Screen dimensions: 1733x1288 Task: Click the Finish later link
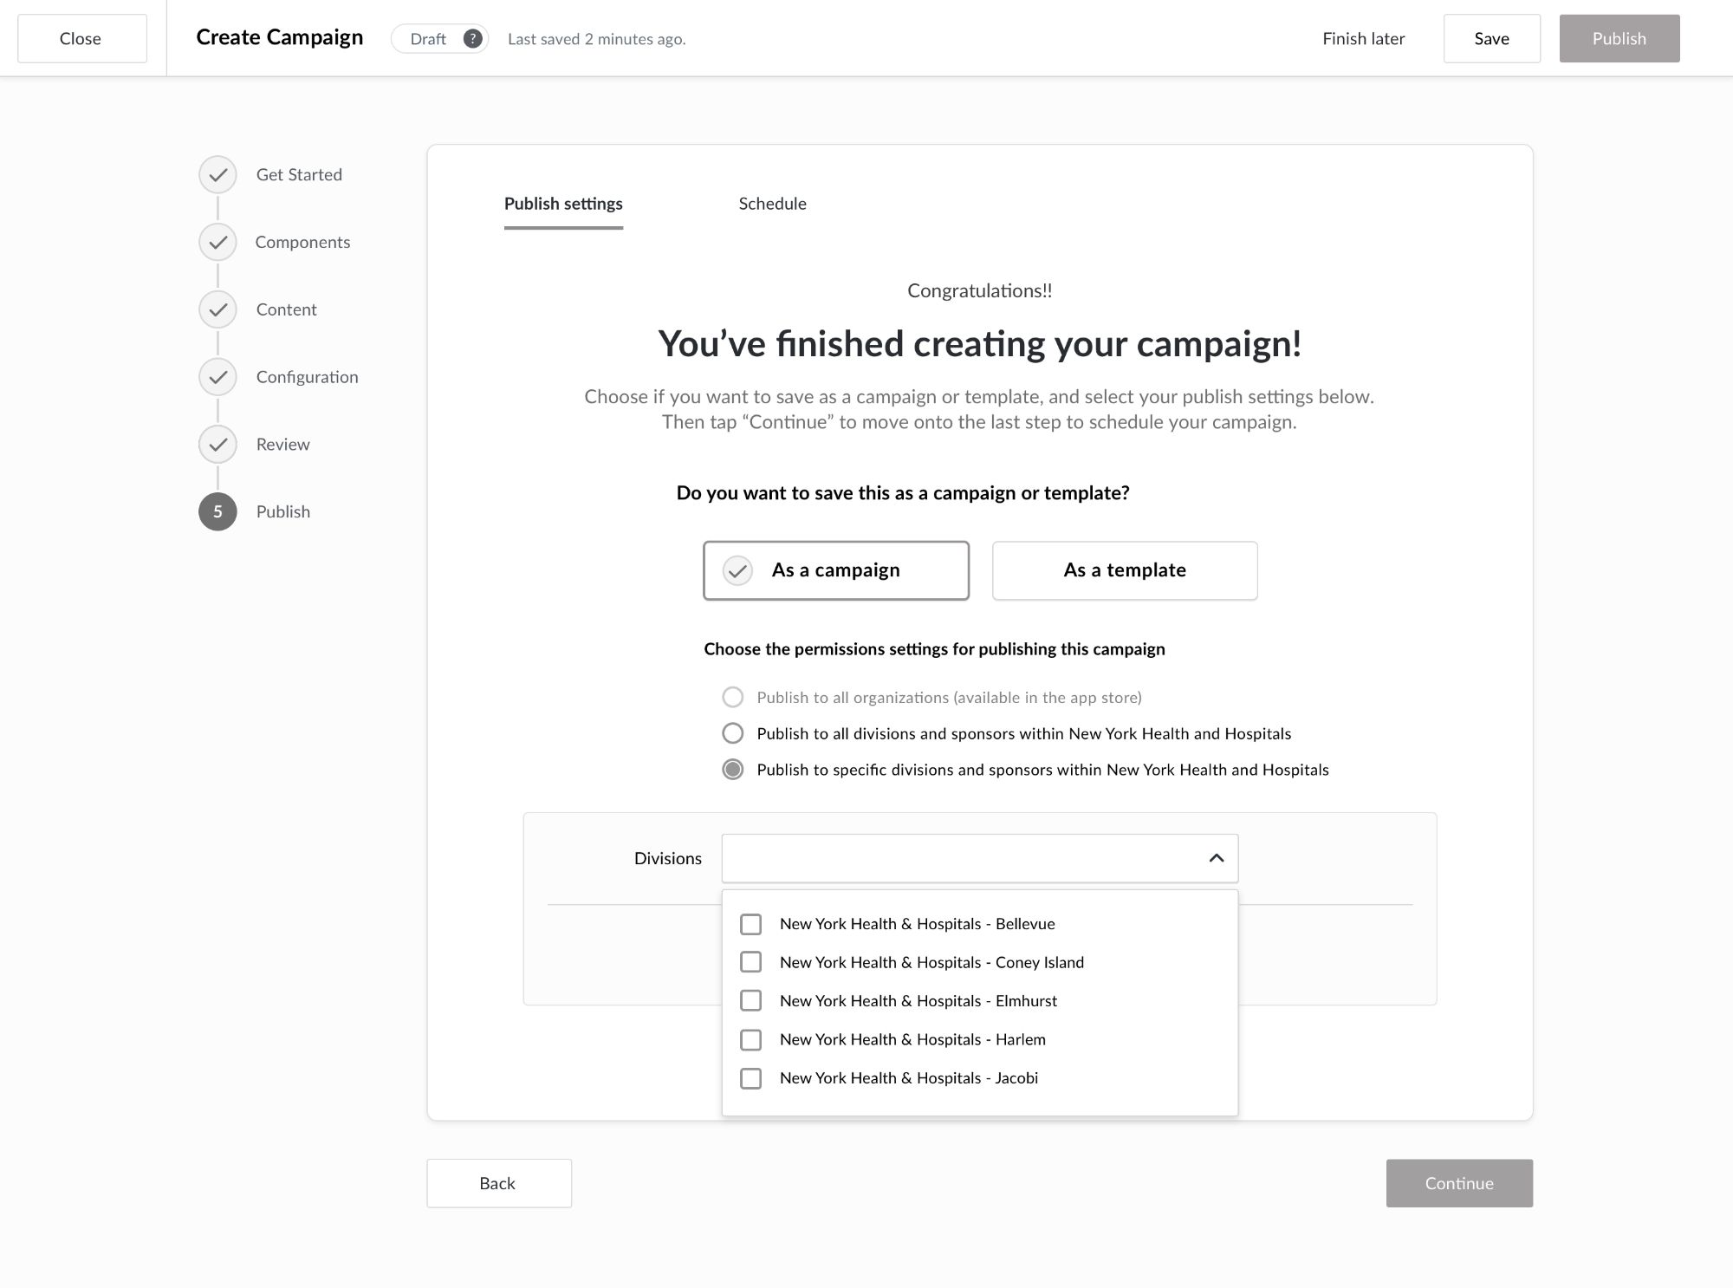(x=1363, y=39)
